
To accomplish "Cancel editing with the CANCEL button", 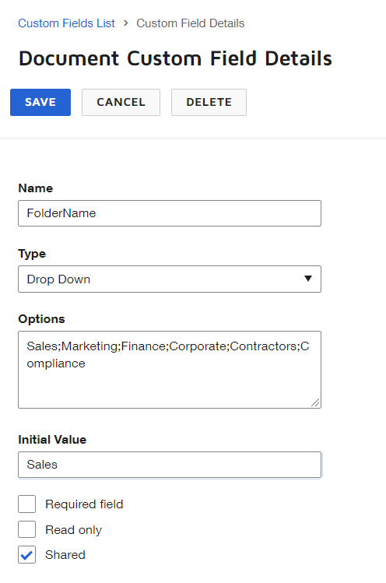I will pos(121,102).
